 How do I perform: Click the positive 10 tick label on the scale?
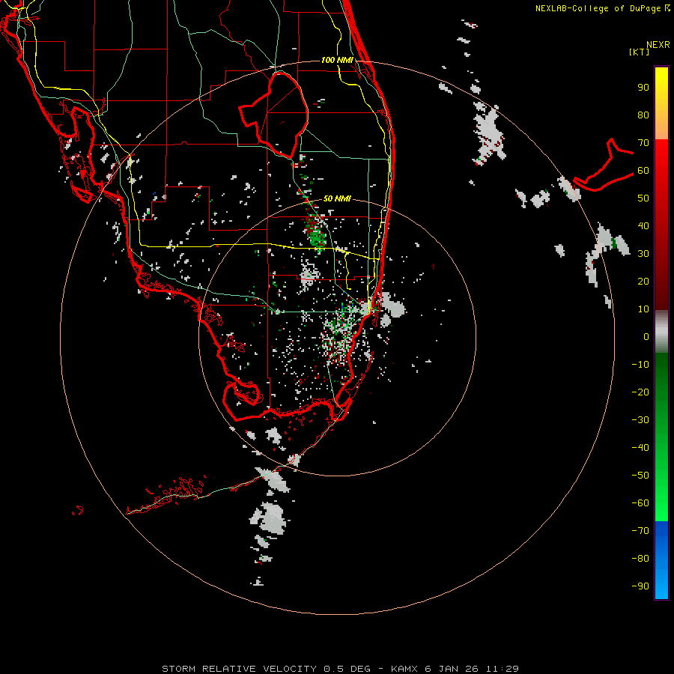[643, 309]
